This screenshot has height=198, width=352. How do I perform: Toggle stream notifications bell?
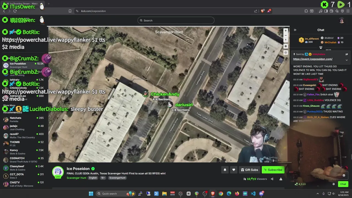(225, 170)
